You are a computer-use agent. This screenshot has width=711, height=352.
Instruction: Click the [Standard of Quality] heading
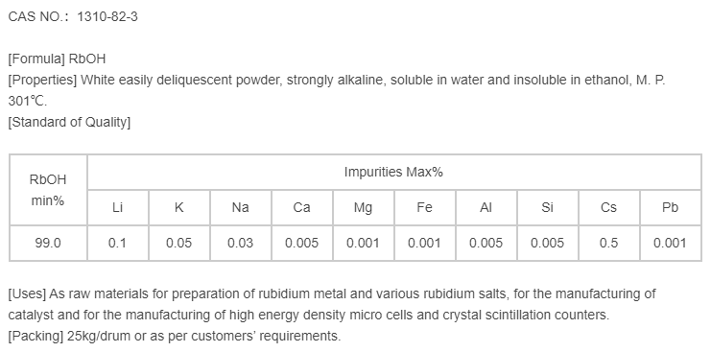(x=69, y=123)
